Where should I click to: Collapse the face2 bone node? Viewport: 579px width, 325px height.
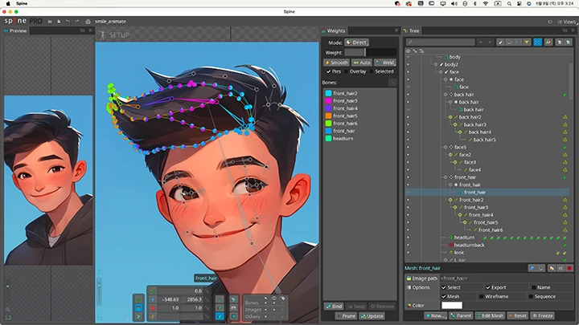pos(450,155)
